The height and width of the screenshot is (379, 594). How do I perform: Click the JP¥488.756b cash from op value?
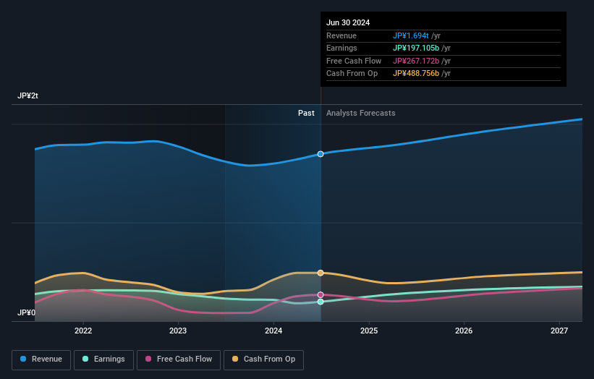(416, 74)
